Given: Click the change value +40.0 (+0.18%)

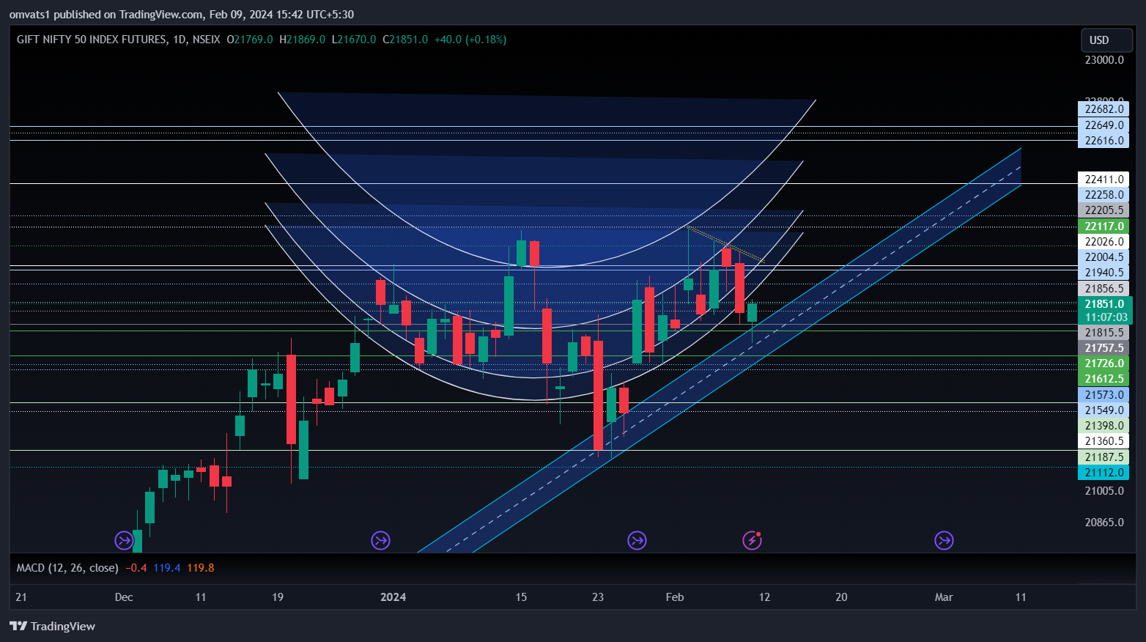Looking at the screenshot, I should 470,40.
